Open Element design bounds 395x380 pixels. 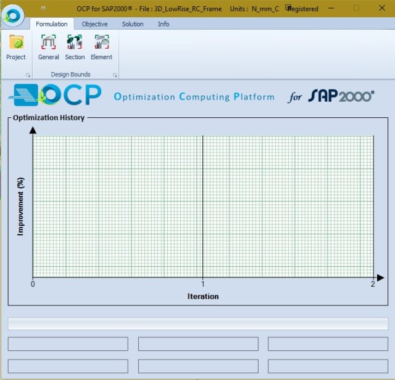click(x=101, y=47)
